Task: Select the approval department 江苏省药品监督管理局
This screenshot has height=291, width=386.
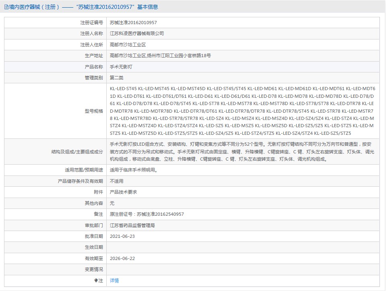Action: pos(132,225)
